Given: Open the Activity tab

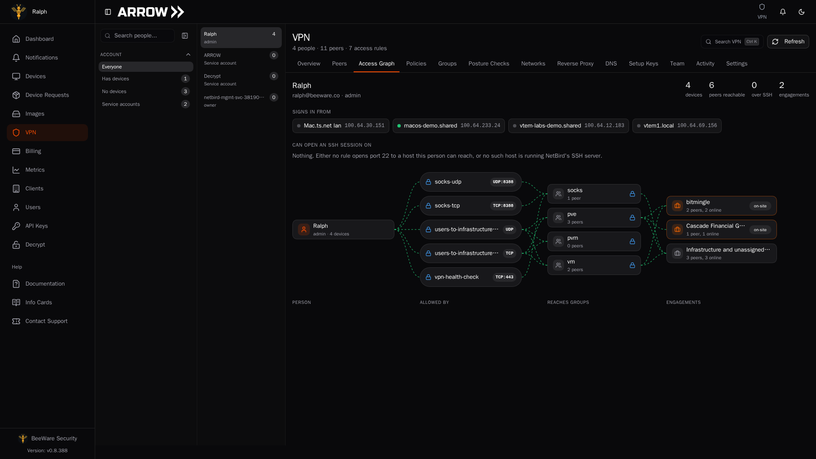Looking at the screenshot, I should click(705, 64).
